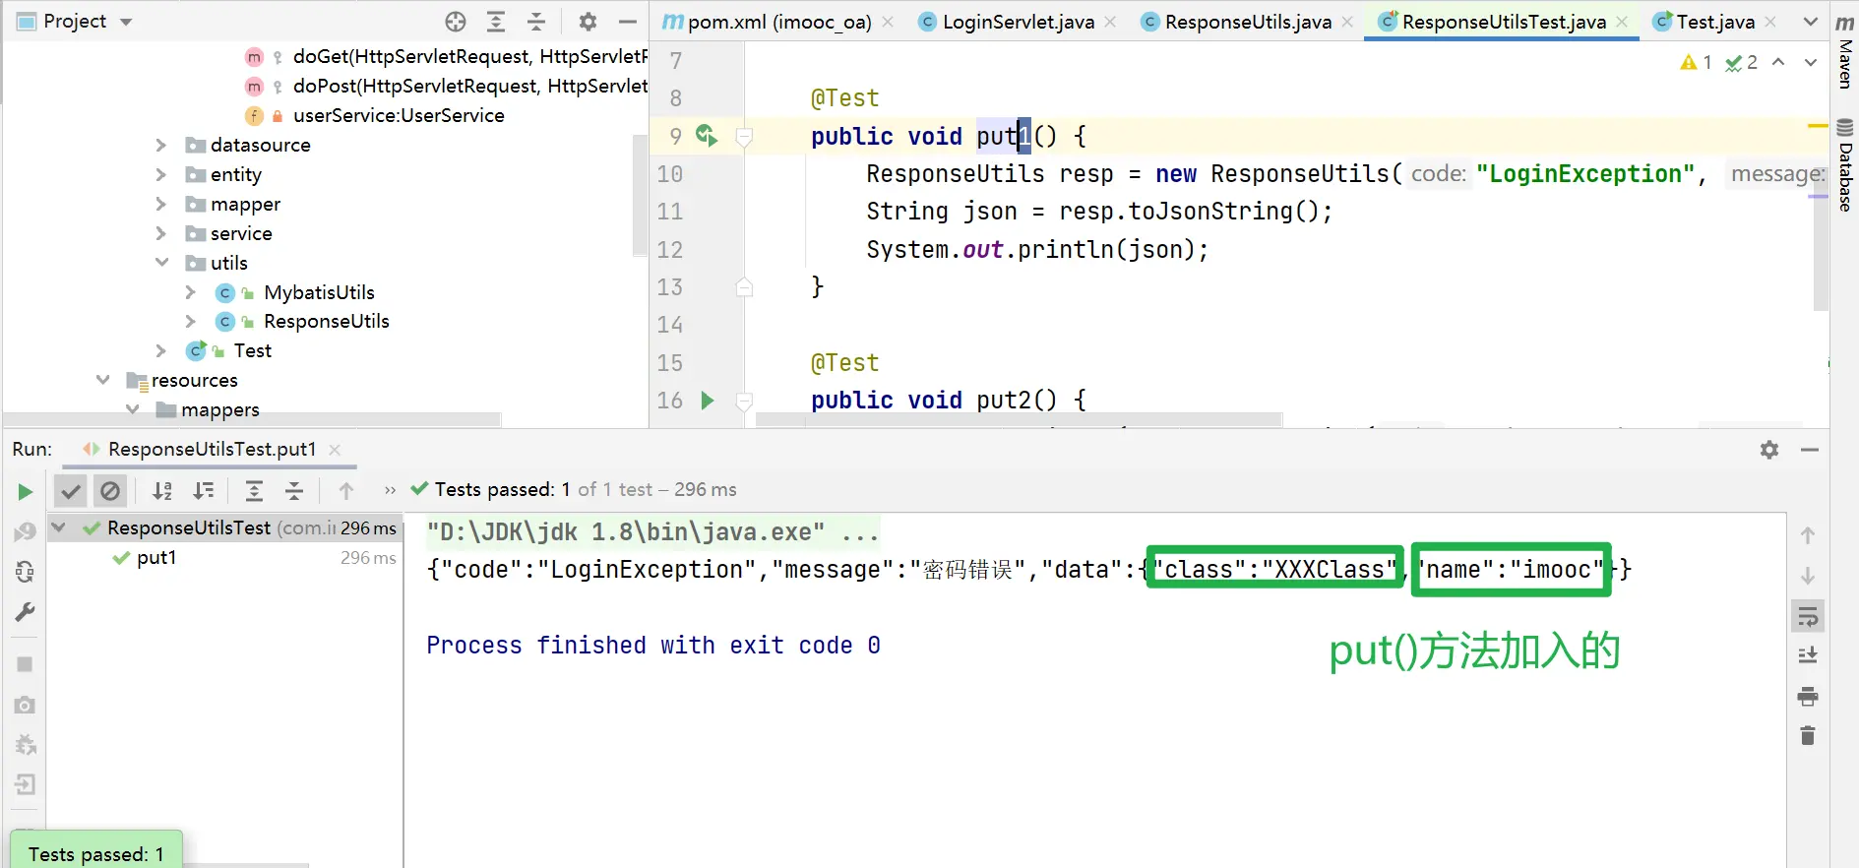
Task: Select ResponseUtilsTest.put1 run tab
Action: coord(212,450)
